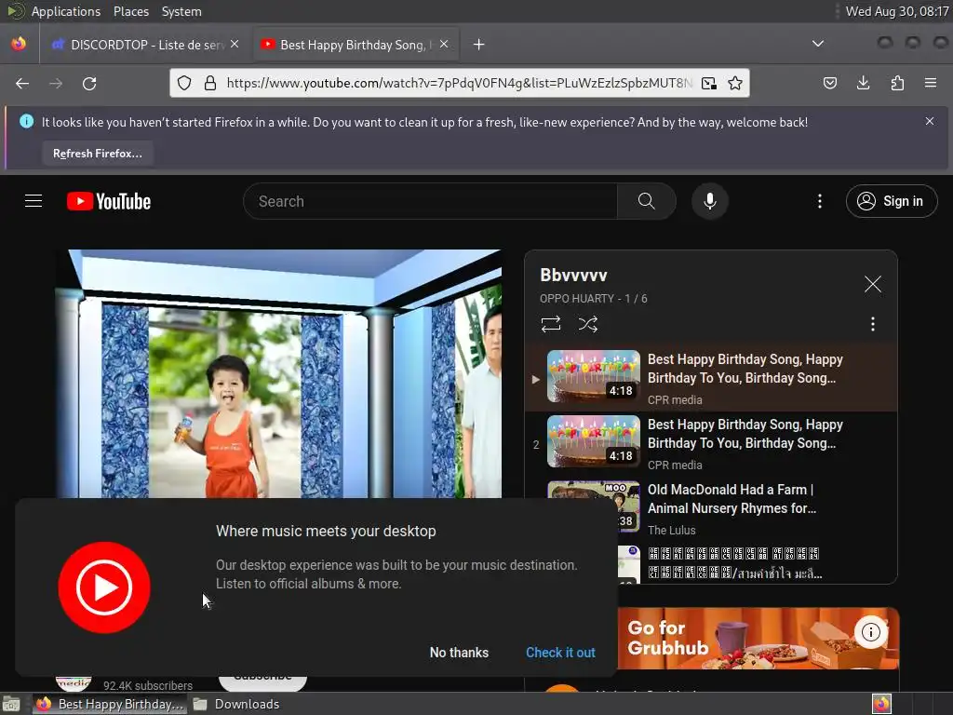Open the Firefox application hamburger menu
The width and height of the screenshot is (953, 715).
930,83
